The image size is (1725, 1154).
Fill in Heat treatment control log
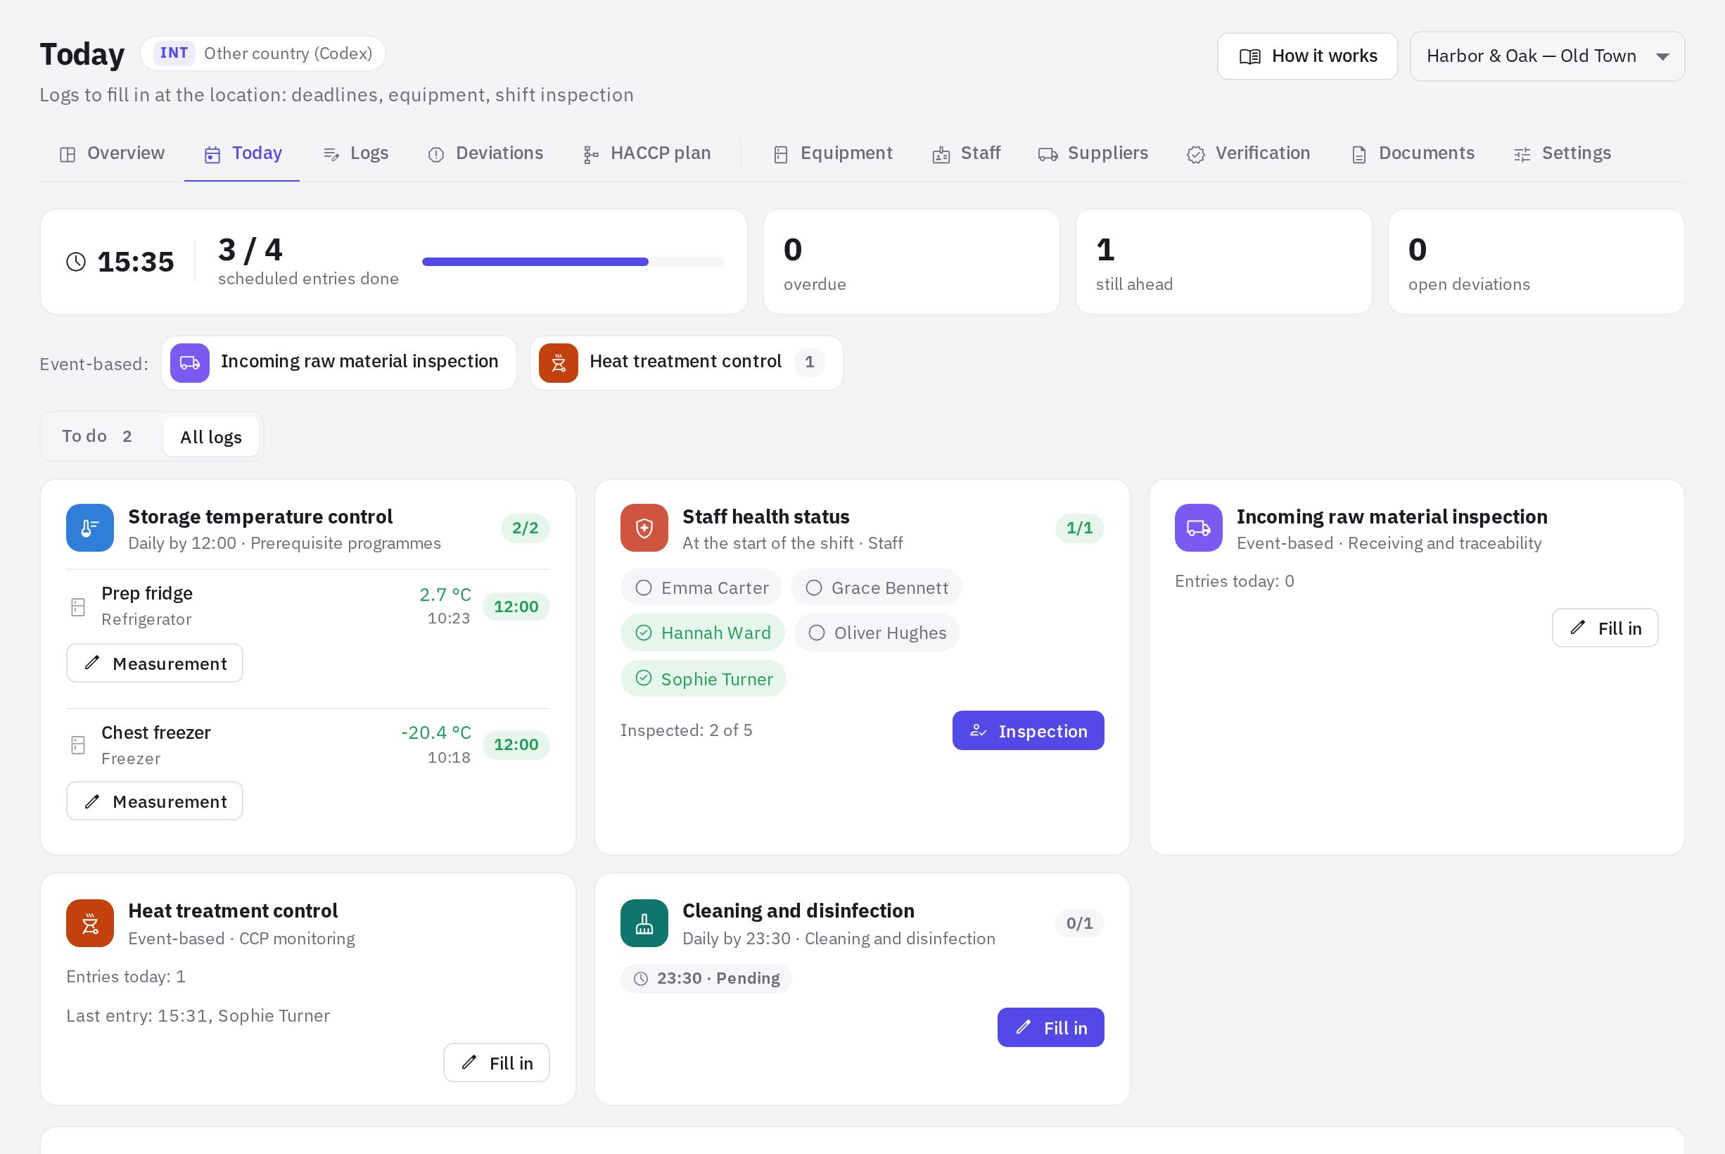click(497, 1063)
